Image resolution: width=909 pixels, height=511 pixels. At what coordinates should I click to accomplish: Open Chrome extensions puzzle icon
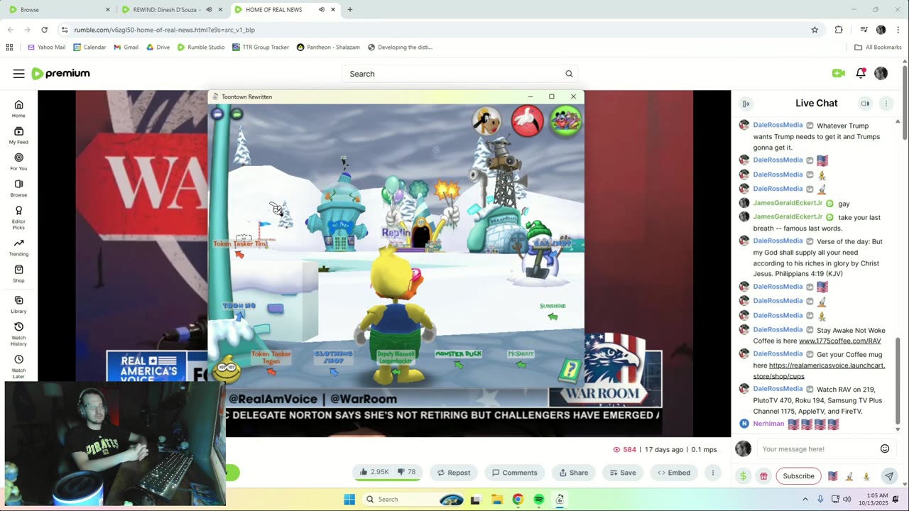pos(839,30)
